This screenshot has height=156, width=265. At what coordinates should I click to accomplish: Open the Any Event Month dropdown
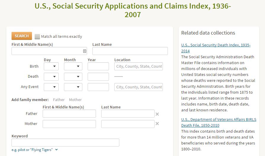click(x=73, y=87)
